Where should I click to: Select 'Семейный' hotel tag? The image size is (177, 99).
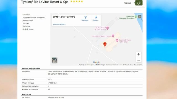(27, 15)
